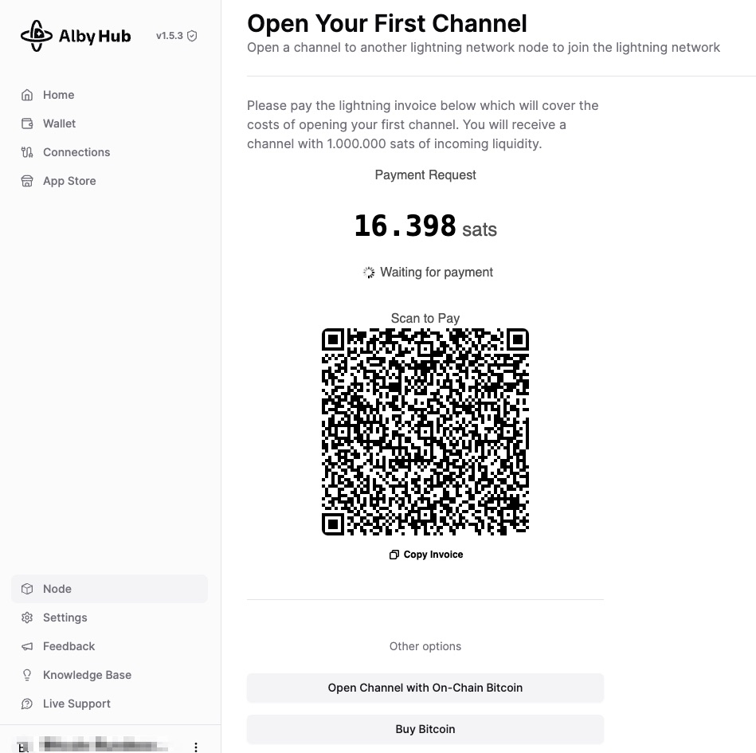Click the Node cube icon
Image resolution: width=756 pixels, height=753 pixels.
(x=27, y=589)
